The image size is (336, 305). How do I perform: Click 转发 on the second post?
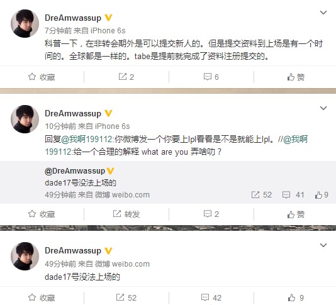(126, 214)
